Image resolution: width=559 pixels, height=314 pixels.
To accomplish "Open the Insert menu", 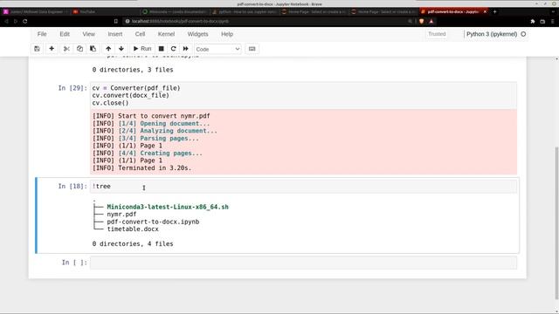I will (x=114, y=34).
